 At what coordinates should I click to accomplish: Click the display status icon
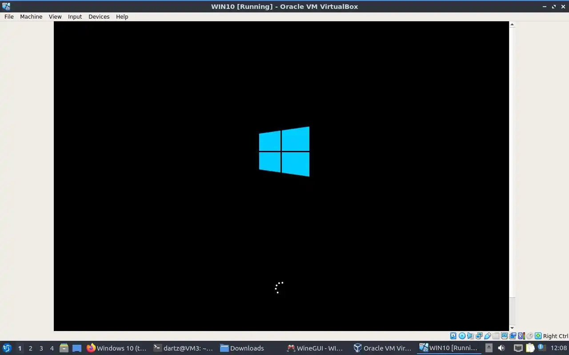coord(504,336)
